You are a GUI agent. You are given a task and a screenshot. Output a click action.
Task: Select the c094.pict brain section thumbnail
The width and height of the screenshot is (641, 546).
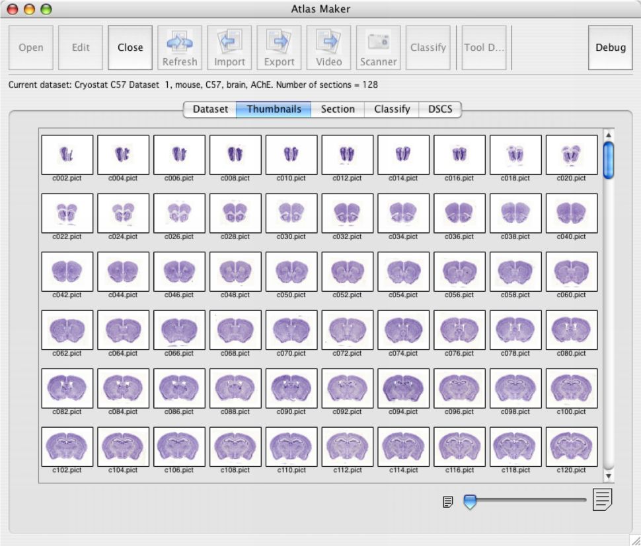403,388
